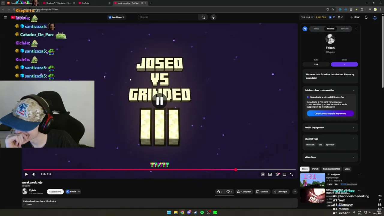Click the Minecraft channel tag
Screen dimensions: 384x216
click(310, 145)
